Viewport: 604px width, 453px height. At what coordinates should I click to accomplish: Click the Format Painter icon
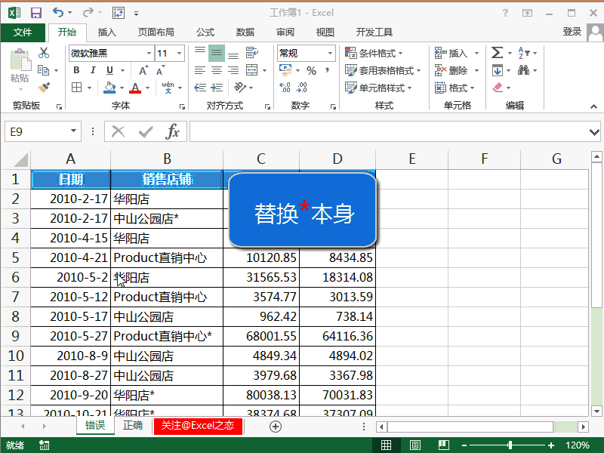(x=44, y=88)
